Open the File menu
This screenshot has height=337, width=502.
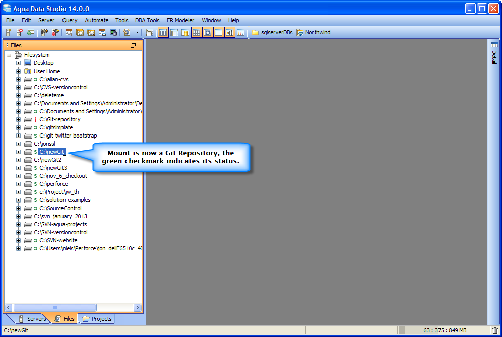(10, 20)
